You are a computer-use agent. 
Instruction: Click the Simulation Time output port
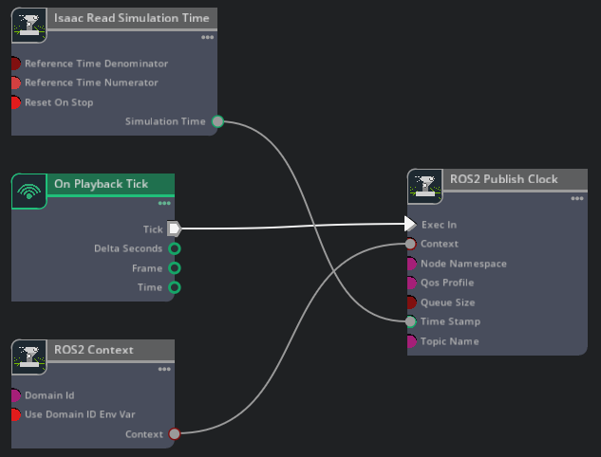[217, 121]
